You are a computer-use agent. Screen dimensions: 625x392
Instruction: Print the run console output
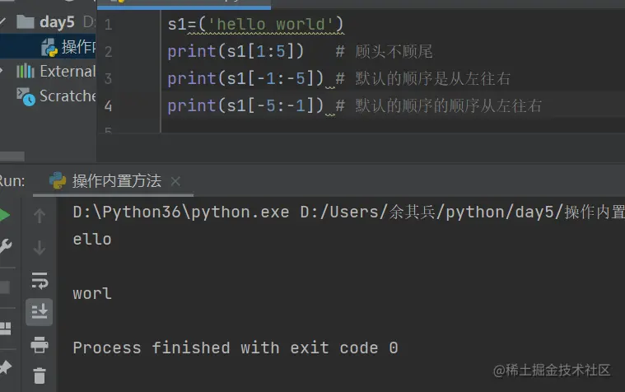(40, 344)
